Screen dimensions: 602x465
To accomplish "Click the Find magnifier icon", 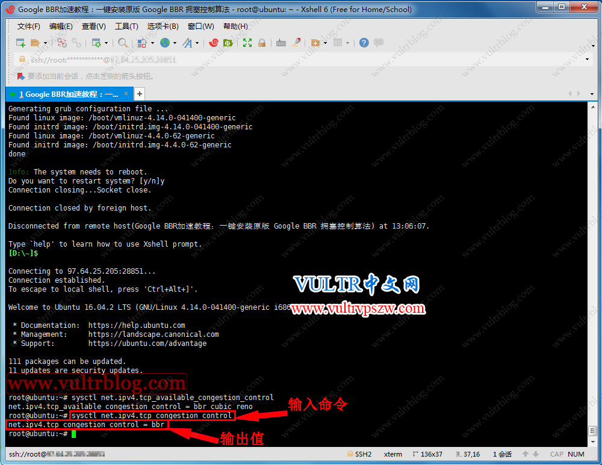I will [123, 43].
